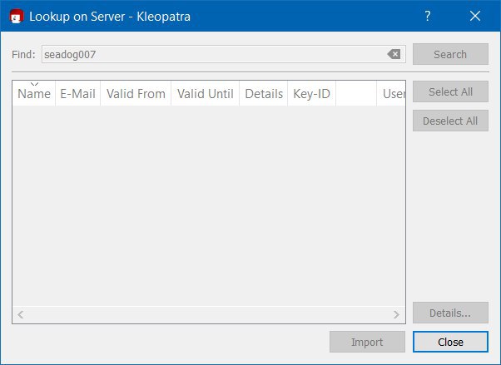Toggle the sort arrow above Name
The image size is (501, 365).
click(x=34, y=84)
